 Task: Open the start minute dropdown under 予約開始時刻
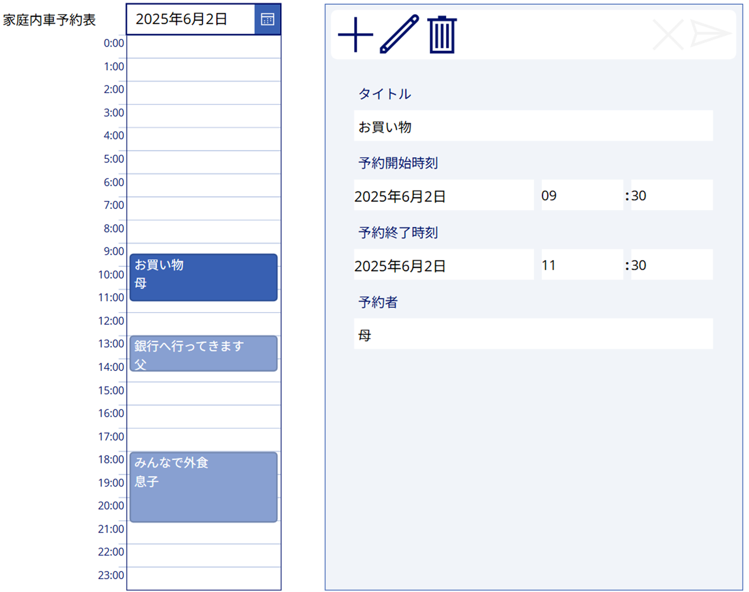[672, 195]
